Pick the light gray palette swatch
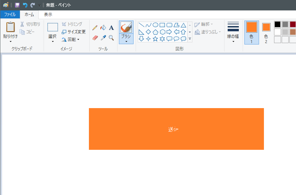Screen dimensions: 296x195 pos(285,32)
